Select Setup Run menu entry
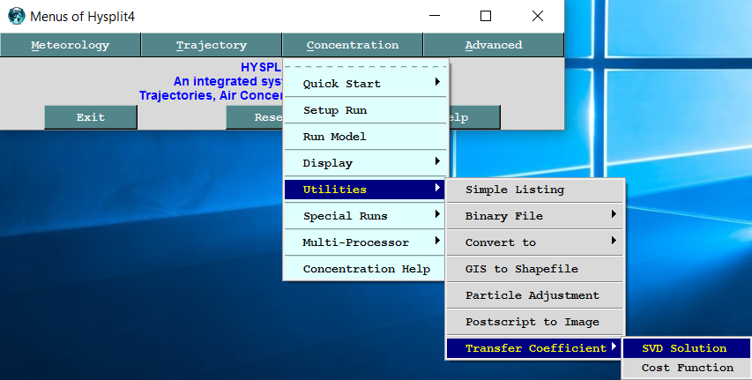 click(366, 110)
